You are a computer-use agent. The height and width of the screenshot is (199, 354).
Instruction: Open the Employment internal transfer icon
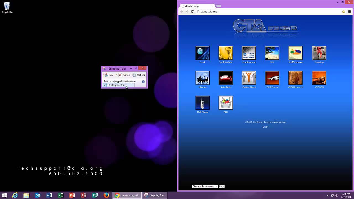tap(249, 53)
